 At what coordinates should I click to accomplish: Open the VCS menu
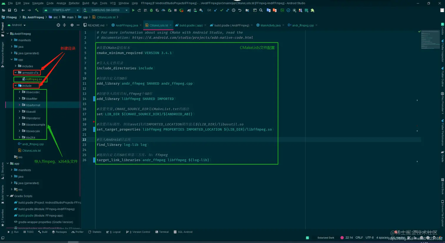coord(113,3)
